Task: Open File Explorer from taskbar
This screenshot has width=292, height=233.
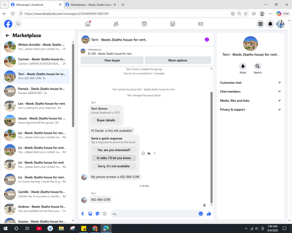Action: pyautogui.click(x=61, y=228)
